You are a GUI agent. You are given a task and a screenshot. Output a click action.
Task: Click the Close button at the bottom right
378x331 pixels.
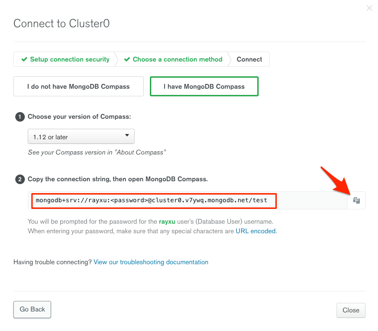coord(351,310)
